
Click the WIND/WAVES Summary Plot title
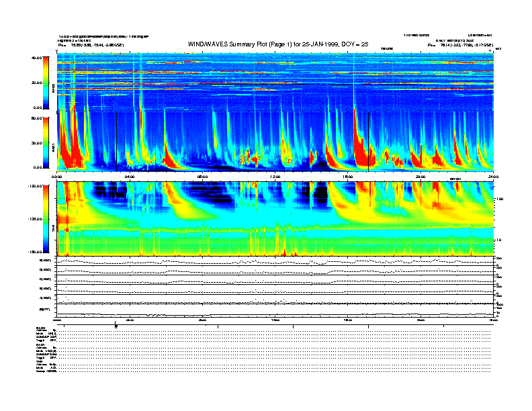278,44
